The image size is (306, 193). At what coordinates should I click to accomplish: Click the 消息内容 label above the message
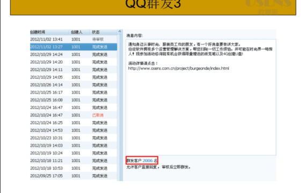coord(135,36)
